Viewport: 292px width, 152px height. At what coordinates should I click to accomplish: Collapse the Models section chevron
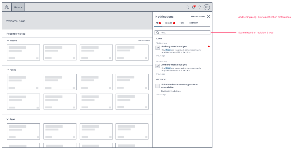tap(8, 41)
